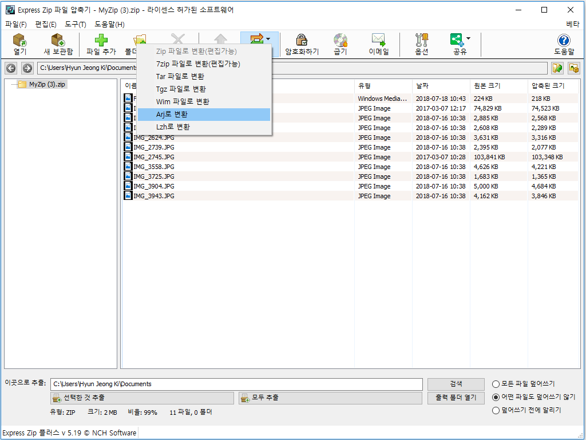Click the original size 103,841 KB

coord(489,157)
